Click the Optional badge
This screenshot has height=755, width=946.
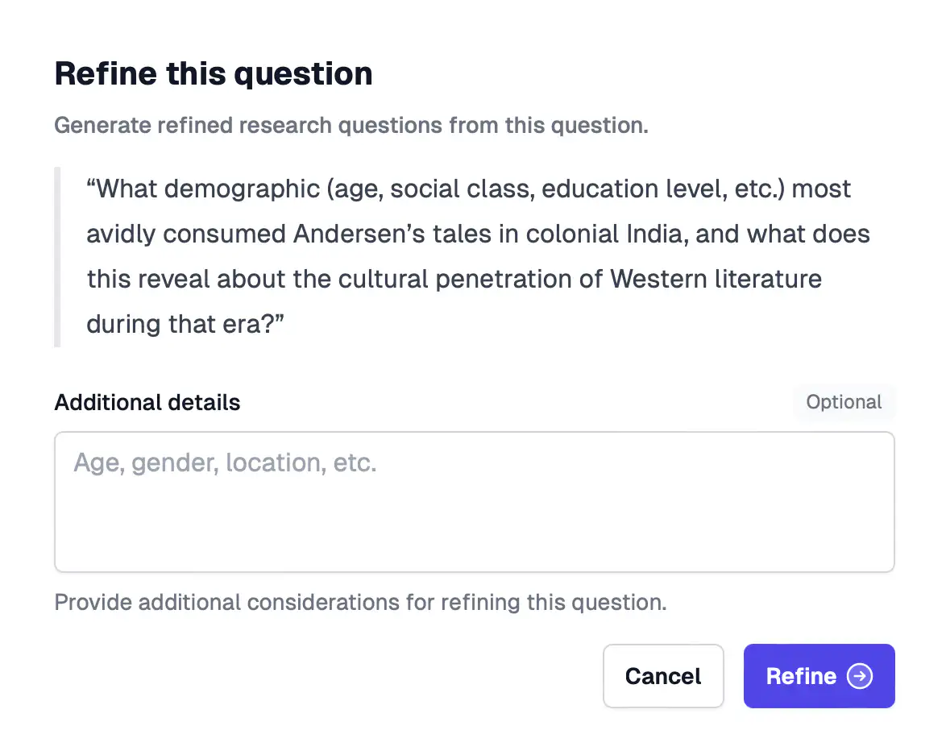pyautogui.click(x=844, y=402)
